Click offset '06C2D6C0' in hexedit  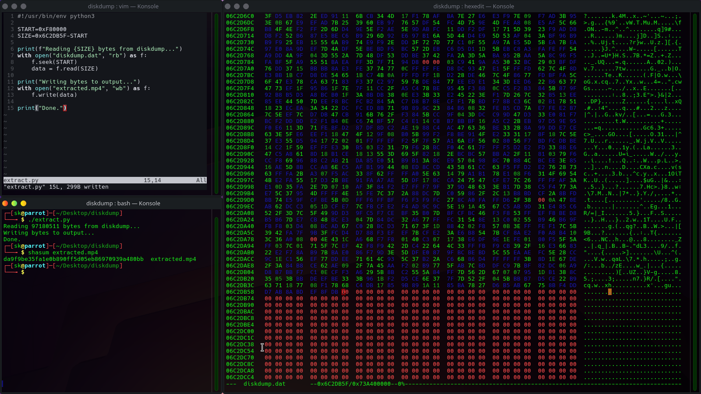point(240,16)
